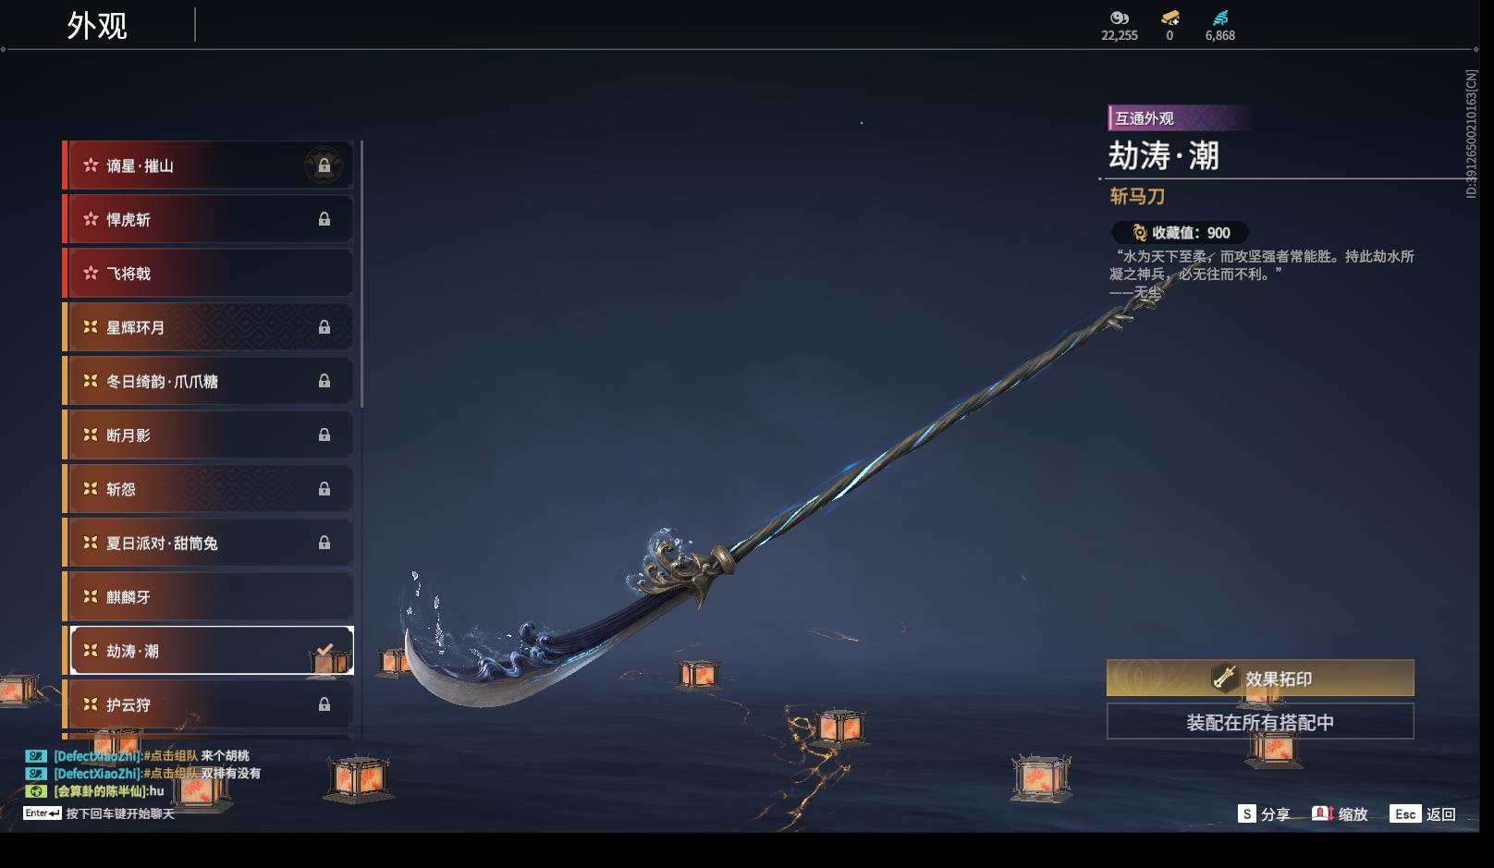
Task: Click the chat input prompt 按下回车键开始聊天
Action: point(120,813)
